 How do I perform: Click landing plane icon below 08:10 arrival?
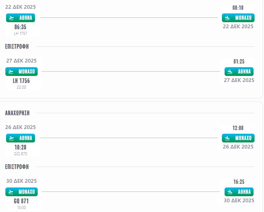(x=227, y=18)
